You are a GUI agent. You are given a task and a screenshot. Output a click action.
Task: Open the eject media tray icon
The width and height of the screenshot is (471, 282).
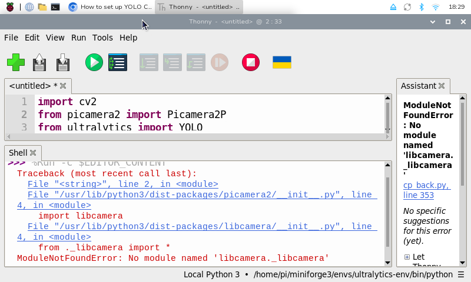[393, 7]
